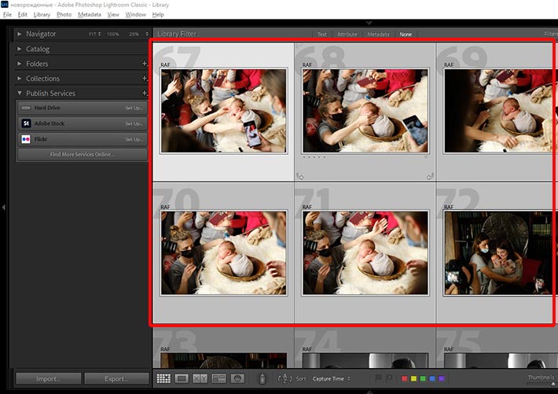558x394 pixels.
Task: Open the Help menu
Action: tap(158, 15)
